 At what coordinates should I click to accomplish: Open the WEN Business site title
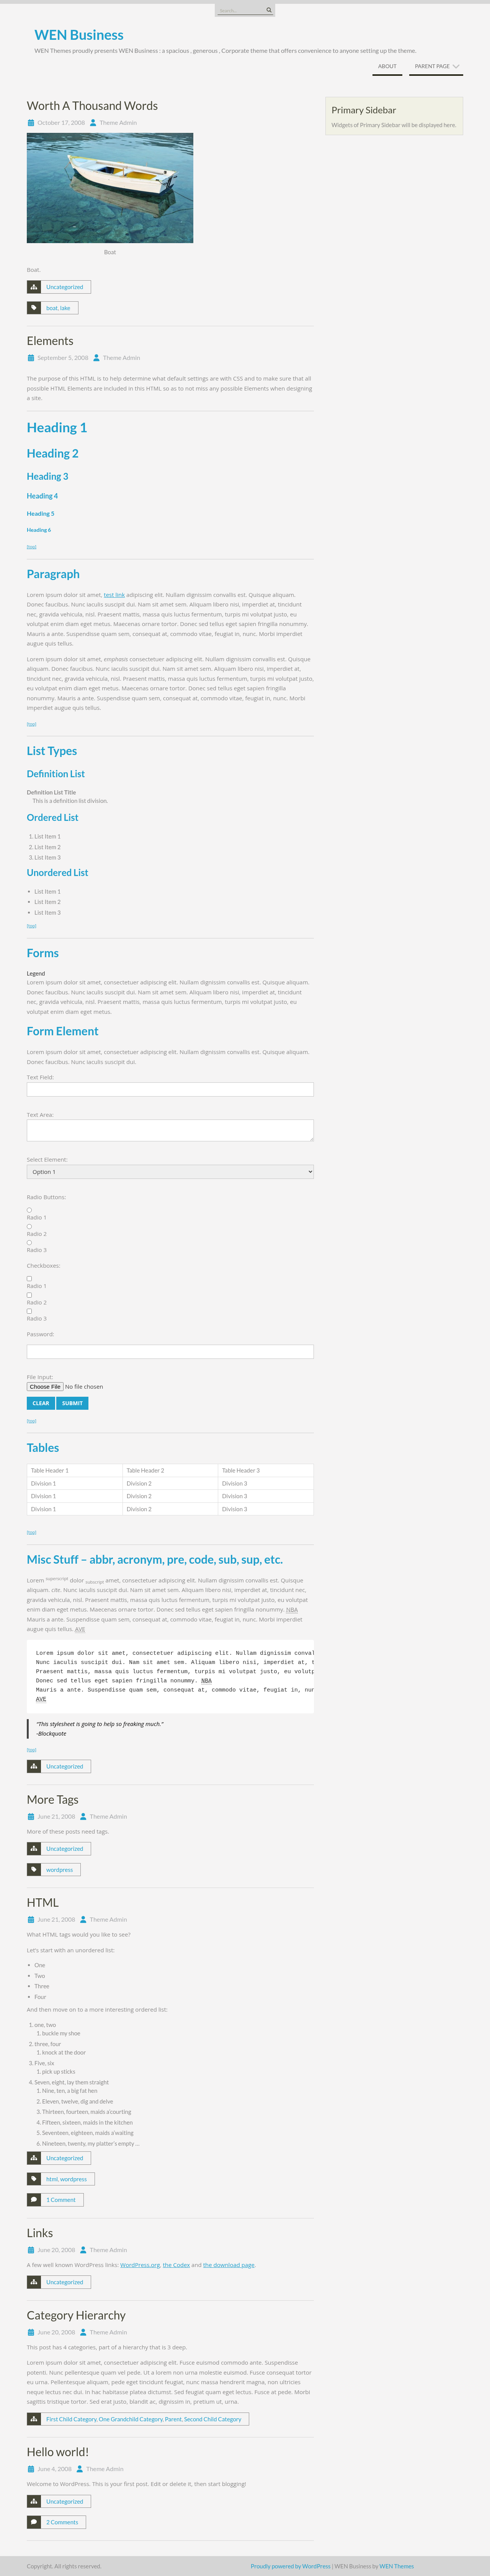coord(79,35)
